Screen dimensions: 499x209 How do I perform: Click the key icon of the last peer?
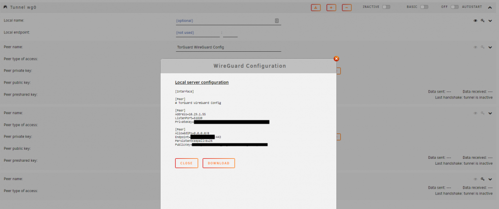pyautogui.click(x=483, y=179)
